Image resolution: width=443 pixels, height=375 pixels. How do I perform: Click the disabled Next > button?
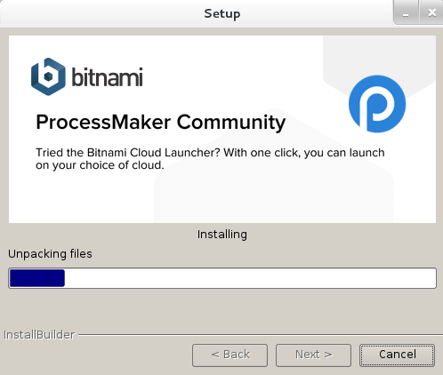click(313, 355)
